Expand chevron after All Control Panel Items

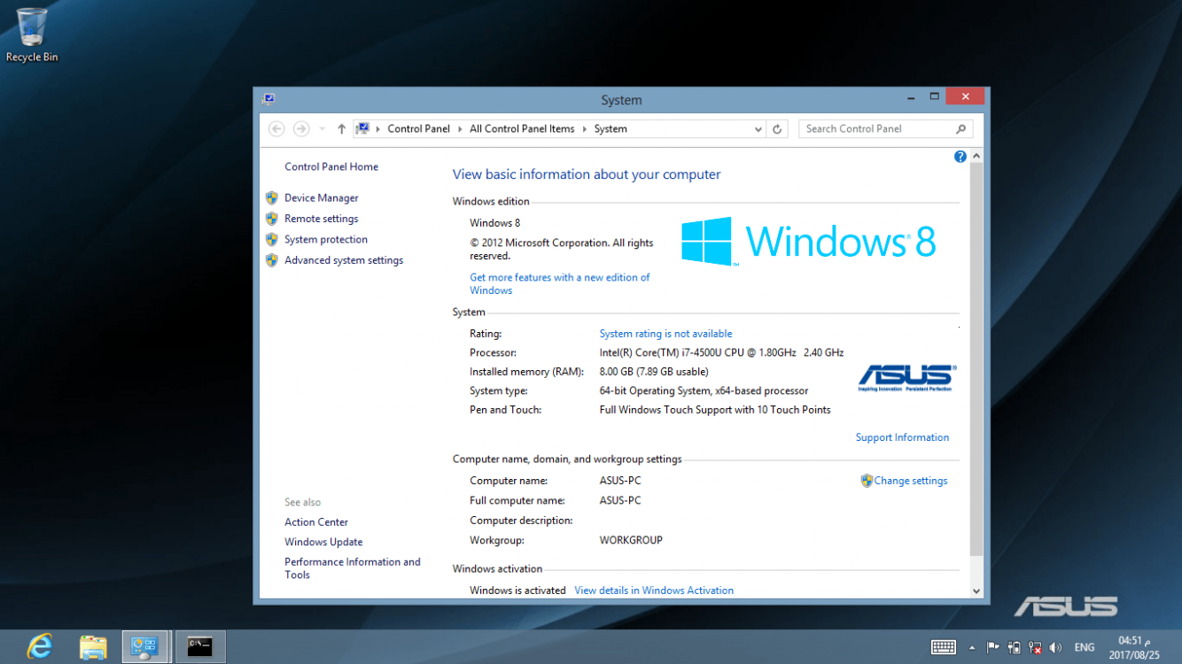(x=585, y=129)
